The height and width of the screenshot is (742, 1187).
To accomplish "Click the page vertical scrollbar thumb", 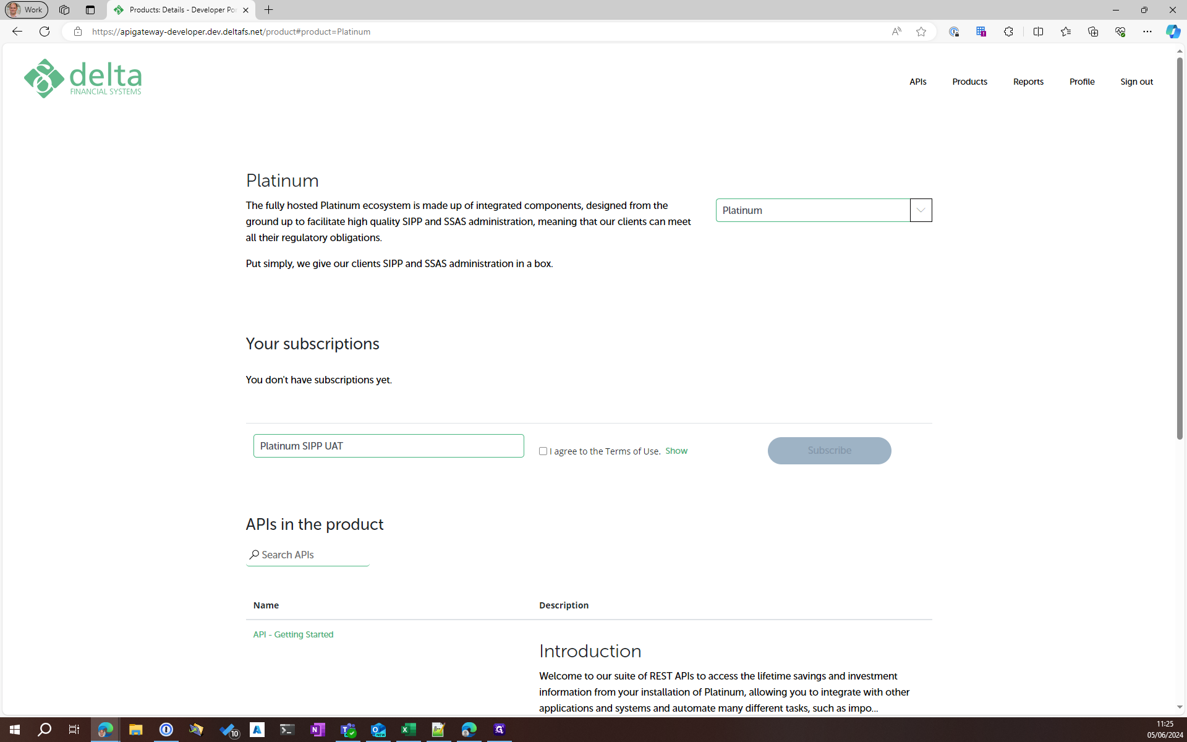I will pos(1180,248).
